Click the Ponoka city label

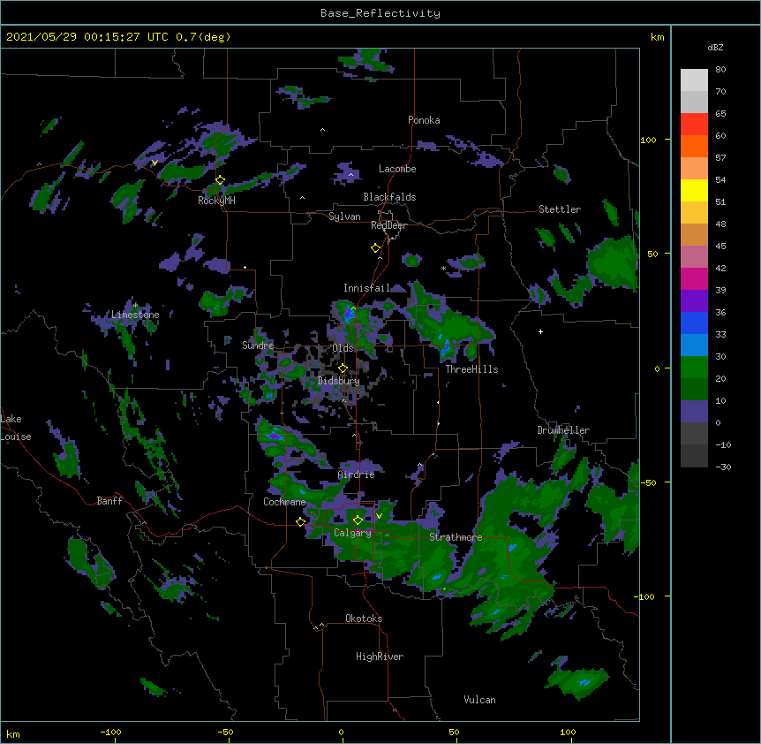pyautogui.click(x=424, y=120)
